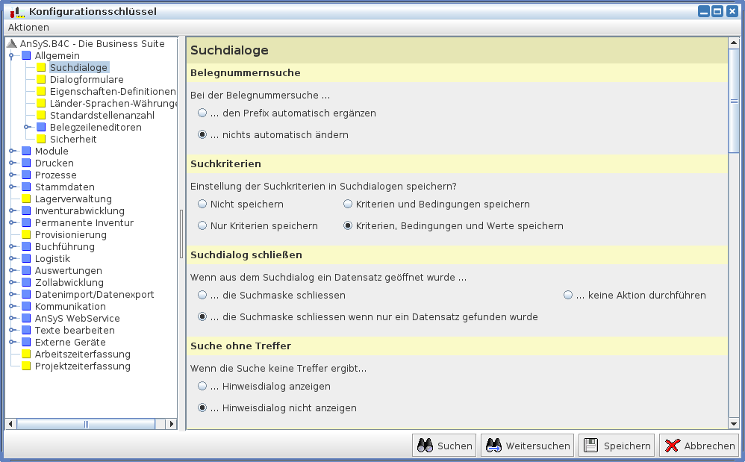This screenshot has width=745, height=462.
Task: Click the root triangle icon of AnSyS.B4C
Action: coord(11,44)
